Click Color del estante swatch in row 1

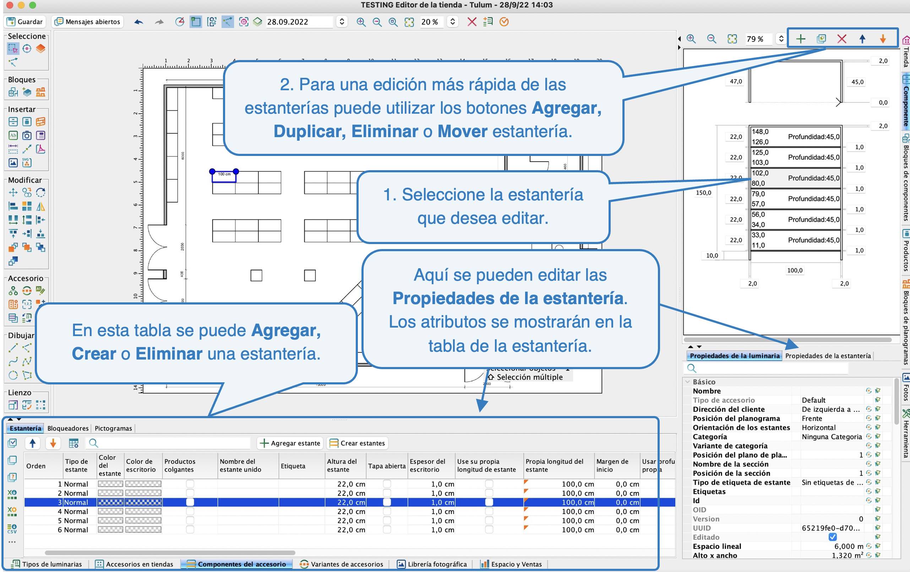110,484
